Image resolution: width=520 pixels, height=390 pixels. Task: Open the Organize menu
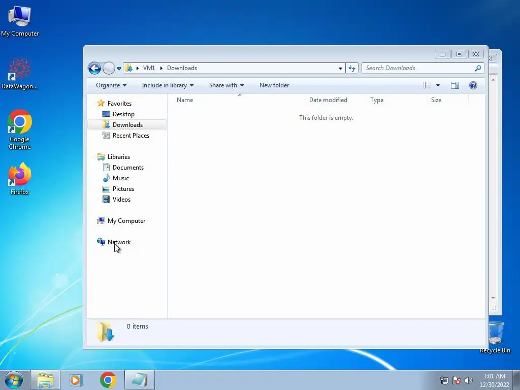111,85
